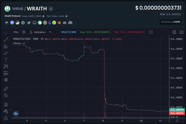Screen dimensions: 186x124
Task: Activate the zoom in tool
Action: pos(6,95)
